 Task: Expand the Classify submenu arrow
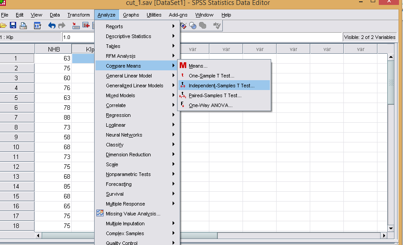(x=173, y=144)
